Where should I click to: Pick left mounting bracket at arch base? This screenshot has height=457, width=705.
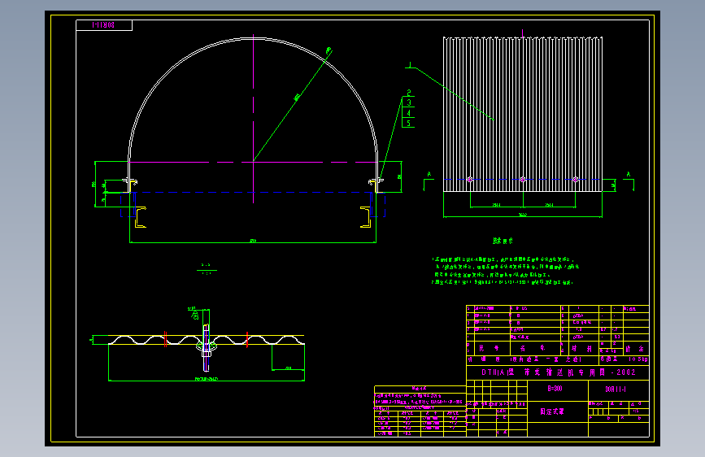click(x=130, y=184)
